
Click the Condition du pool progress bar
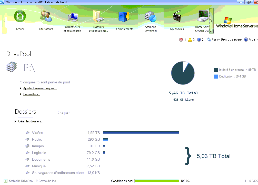point(157,181)
